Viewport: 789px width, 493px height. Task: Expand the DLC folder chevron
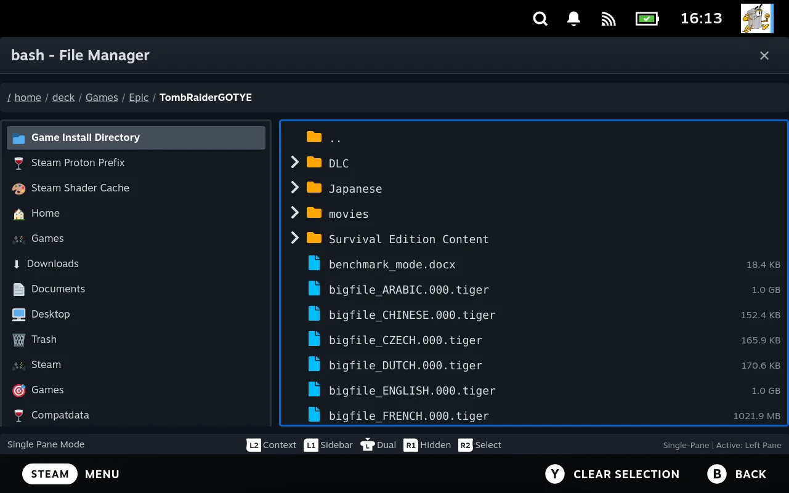[294, 162]
